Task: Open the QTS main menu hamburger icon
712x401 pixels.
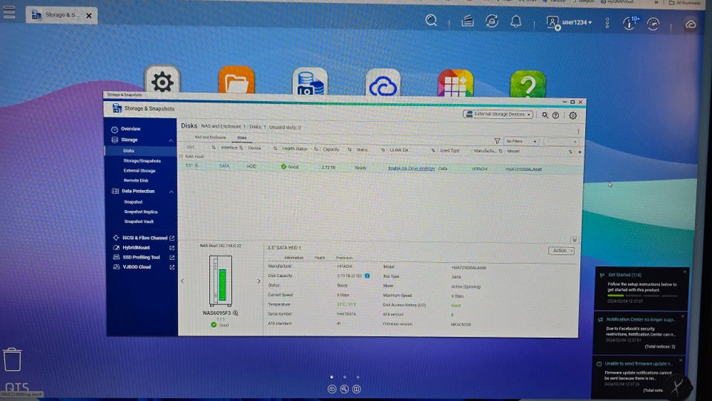Action: tap(9, 13)
